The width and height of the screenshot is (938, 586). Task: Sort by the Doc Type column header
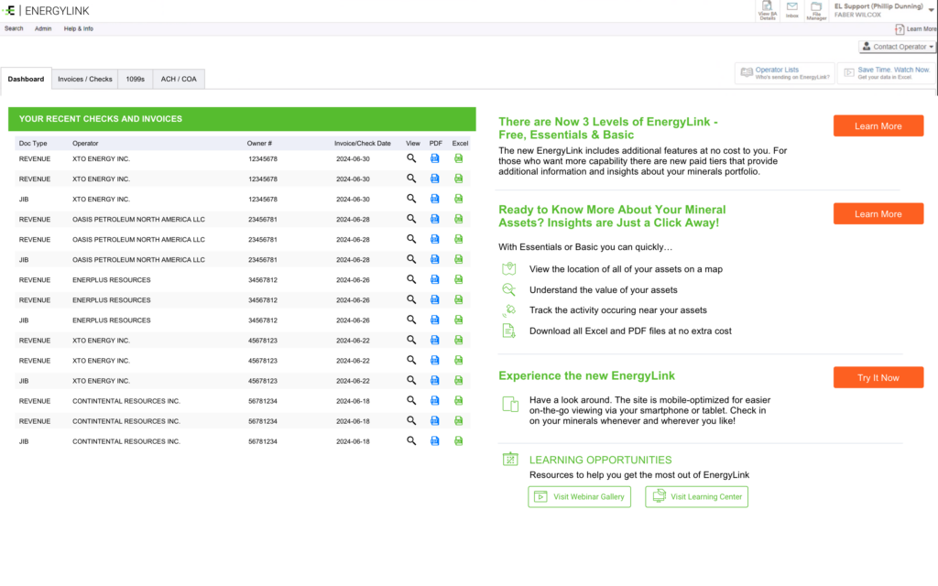33,144
